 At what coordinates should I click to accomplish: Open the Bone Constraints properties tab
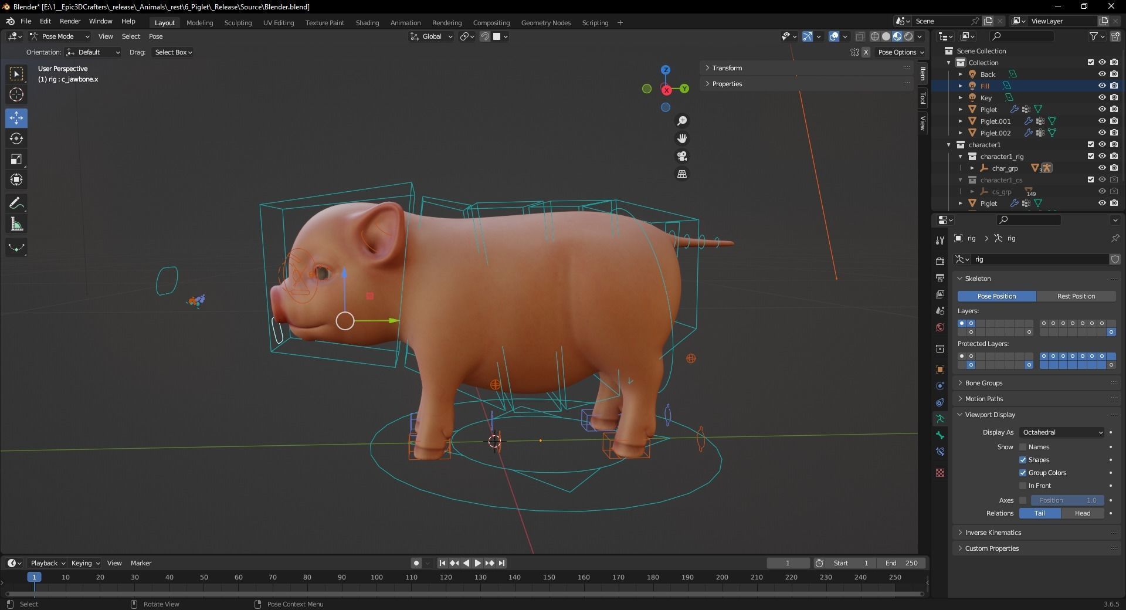pos(940,452)
